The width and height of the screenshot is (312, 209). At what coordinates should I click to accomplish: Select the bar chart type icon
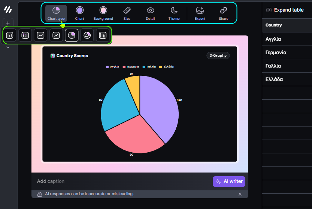[x=10, y=35]
